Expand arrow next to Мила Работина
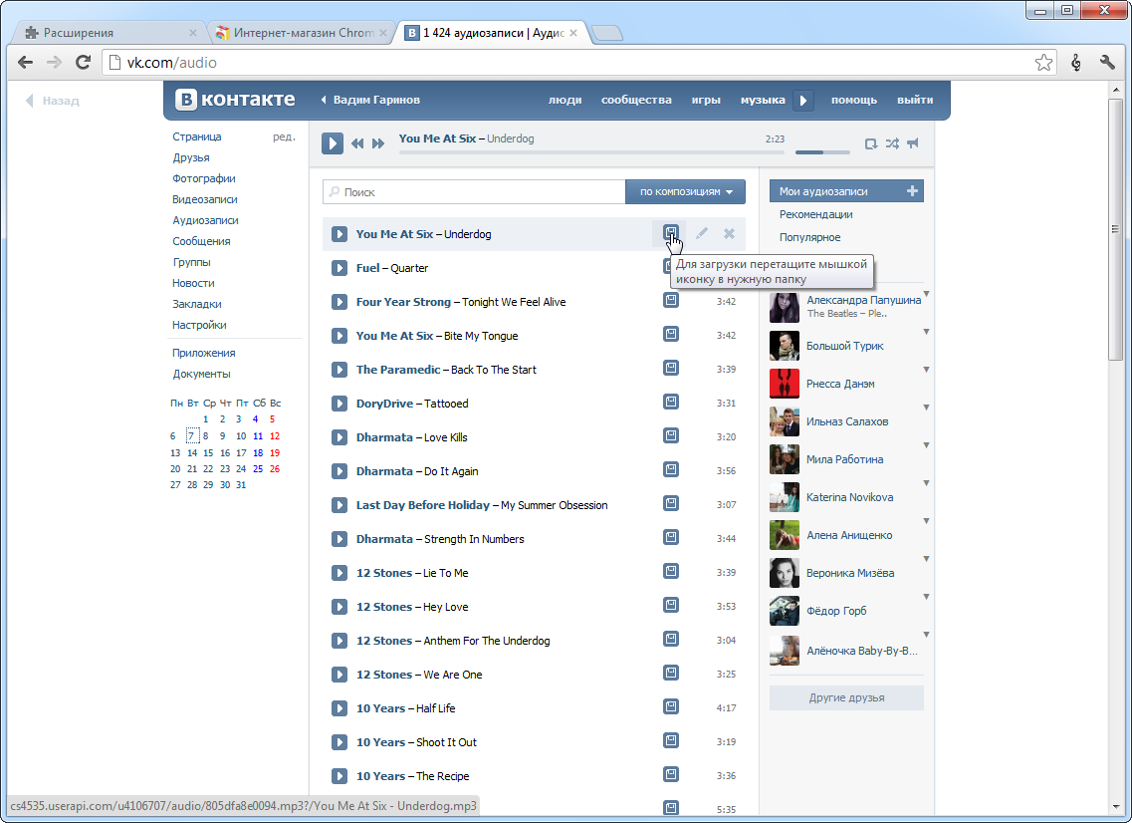 (x=926, y=445)
